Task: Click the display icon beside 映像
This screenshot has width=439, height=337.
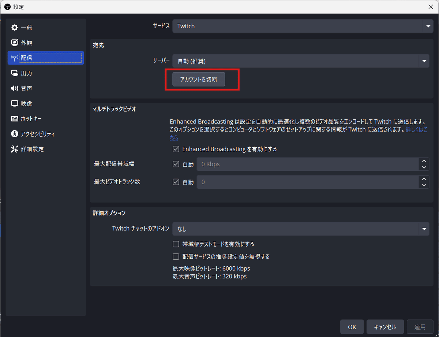Action: pos(15,104)
